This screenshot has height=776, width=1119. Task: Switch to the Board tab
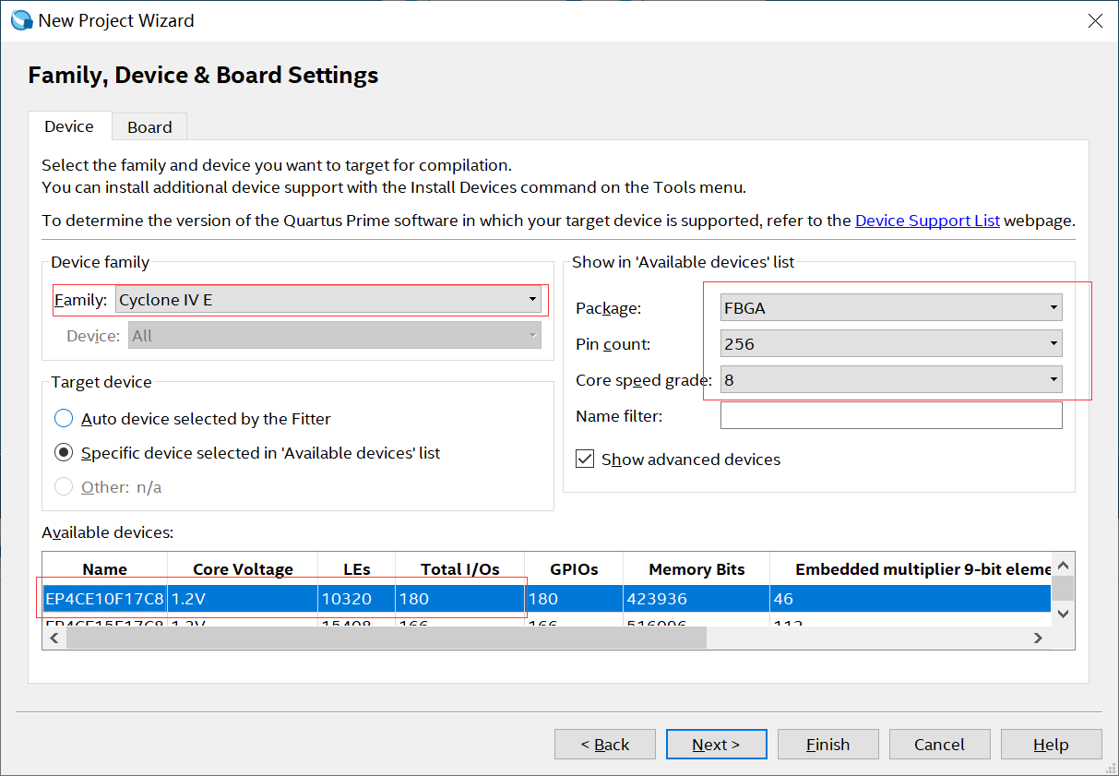click(149, 127)
